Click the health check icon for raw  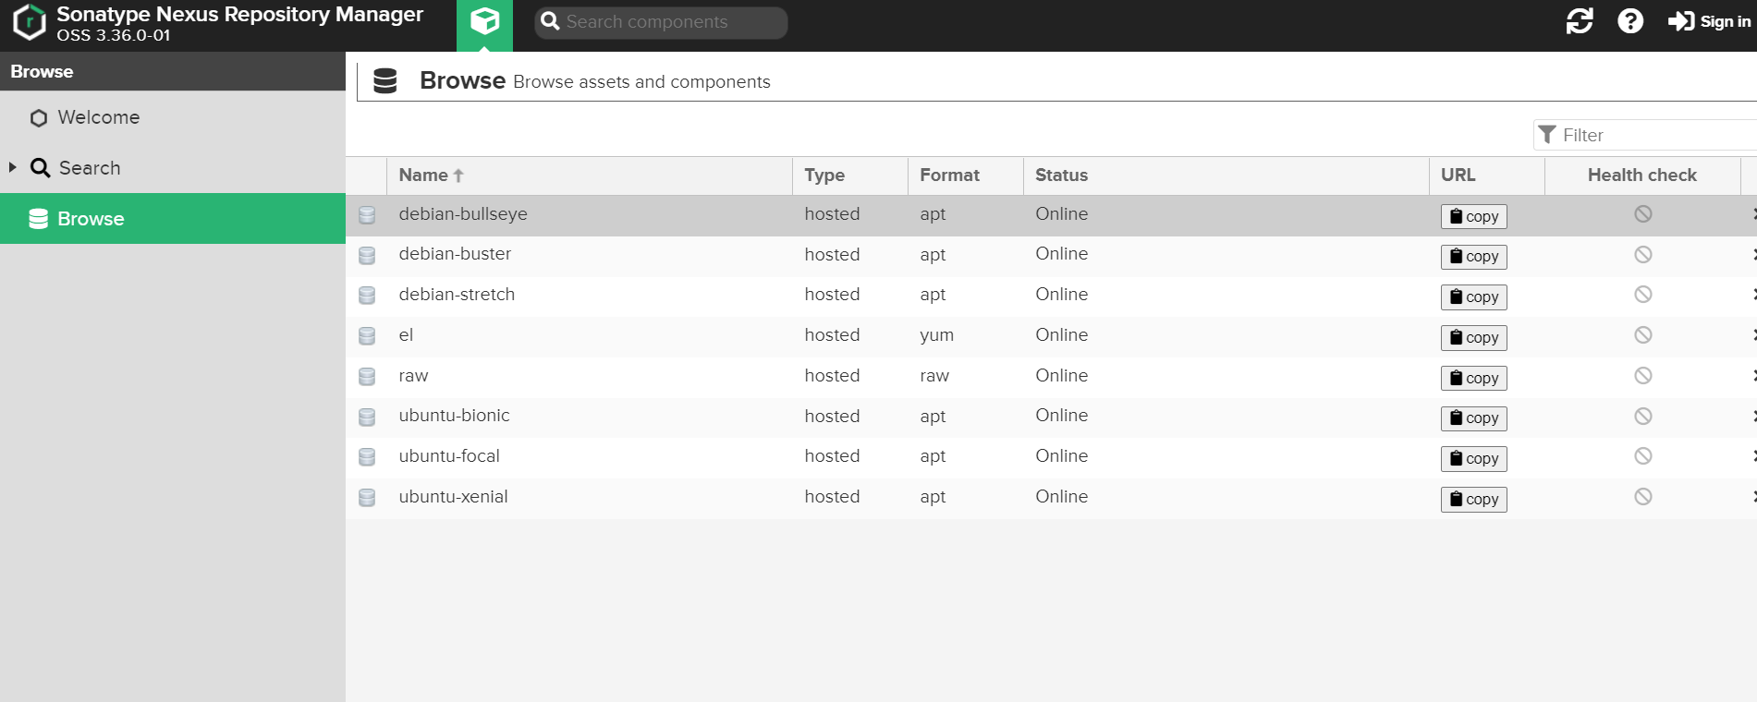pyautogui.click(x=1642, y=376)
